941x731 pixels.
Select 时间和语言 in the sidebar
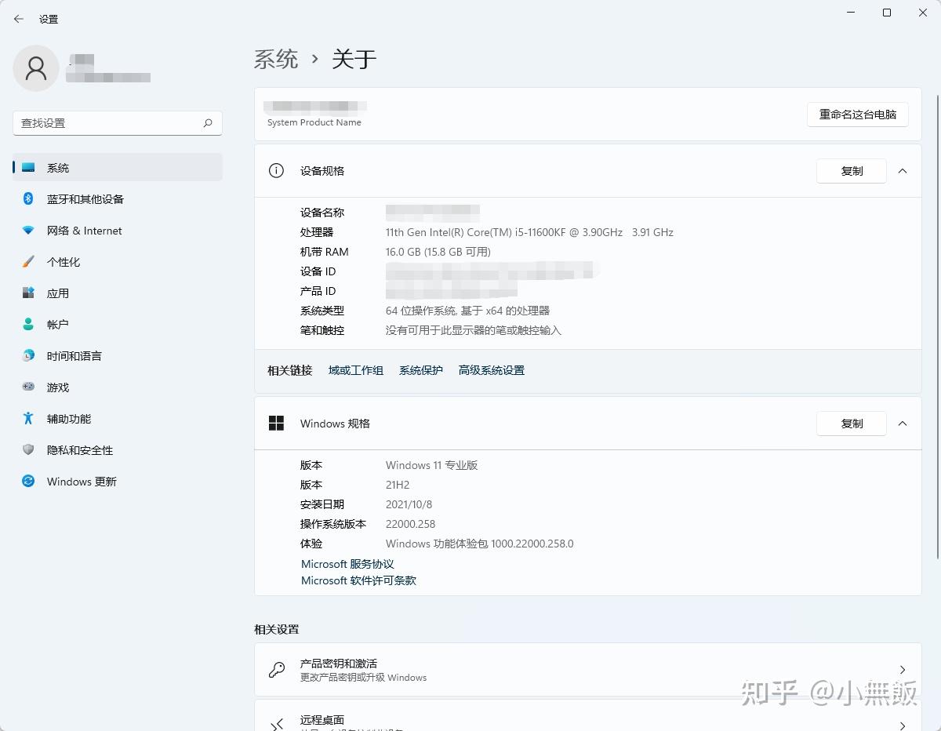click(27, 355)
